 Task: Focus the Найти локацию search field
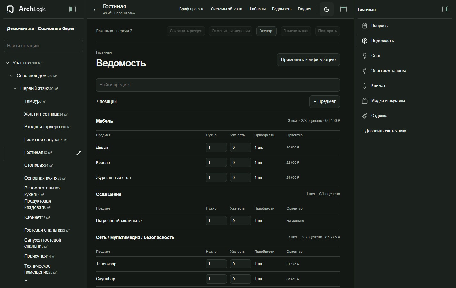tap(43, 46)
